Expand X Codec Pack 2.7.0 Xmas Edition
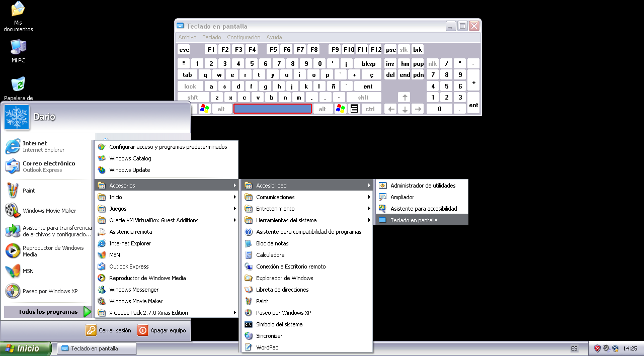The width and height of the screenshot is (644, 356). pyautogui.click(x=167, y=313)
